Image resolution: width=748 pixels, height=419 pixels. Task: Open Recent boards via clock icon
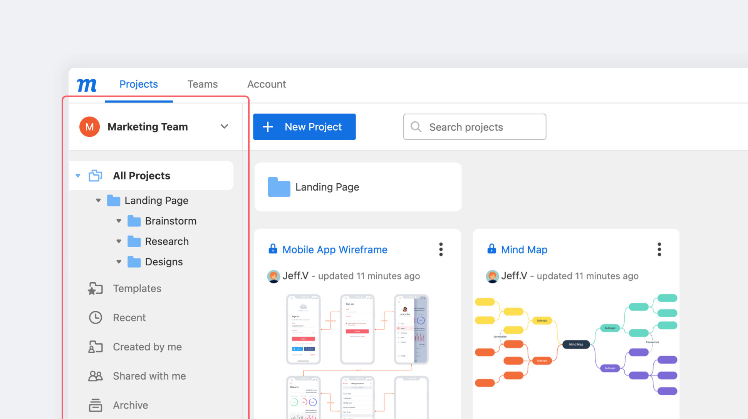pos(95,317)
